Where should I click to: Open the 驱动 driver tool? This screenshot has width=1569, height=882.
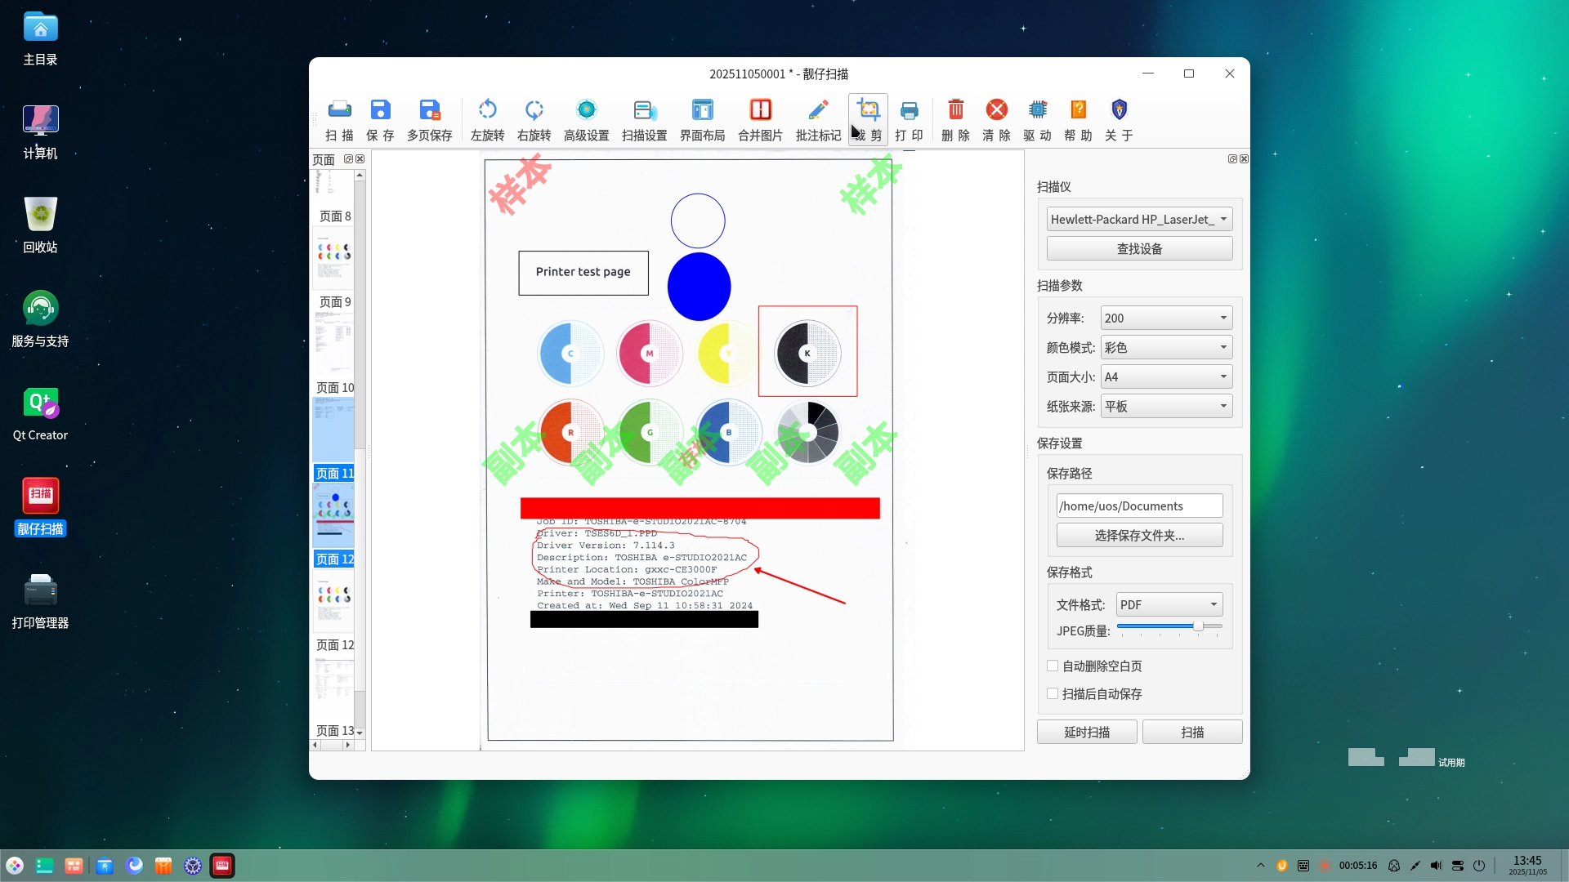click(1038, 119)
